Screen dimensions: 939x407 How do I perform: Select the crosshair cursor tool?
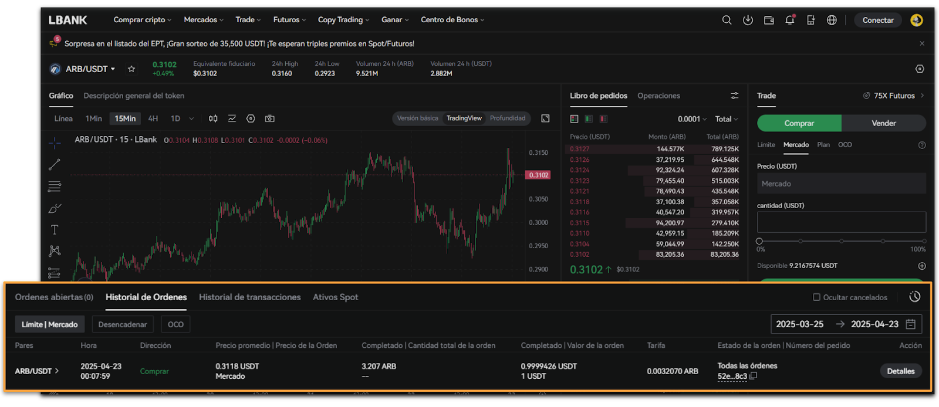[55, 143]
